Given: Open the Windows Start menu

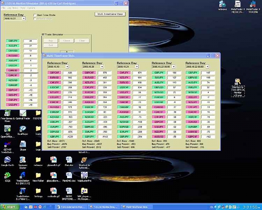Looking at the screenshot, I should click(9, 207).
